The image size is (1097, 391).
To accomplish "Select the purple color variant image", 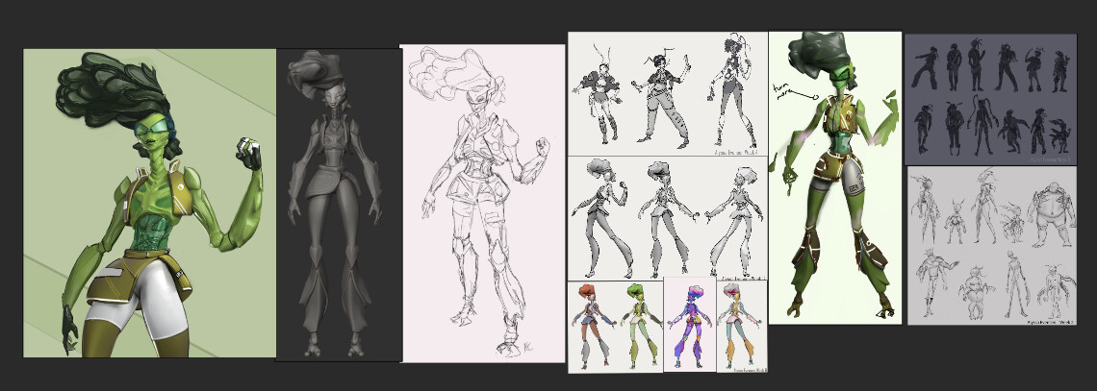I will click(690, 324).
